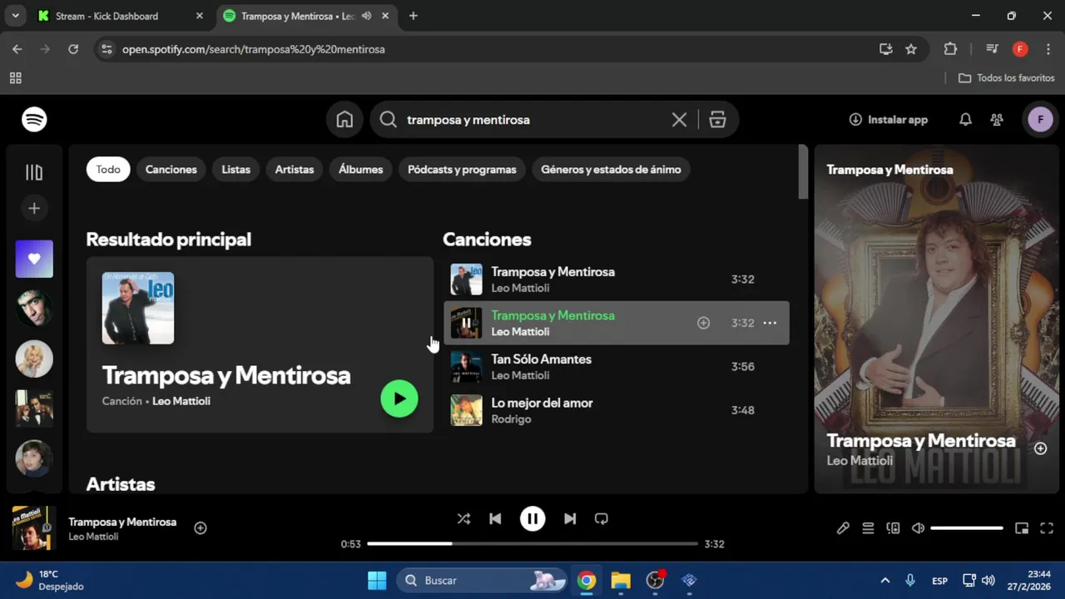Bookmark this page with the star
The width and height of the screenshot is (1065, 599).
click(x=911, y=49)
